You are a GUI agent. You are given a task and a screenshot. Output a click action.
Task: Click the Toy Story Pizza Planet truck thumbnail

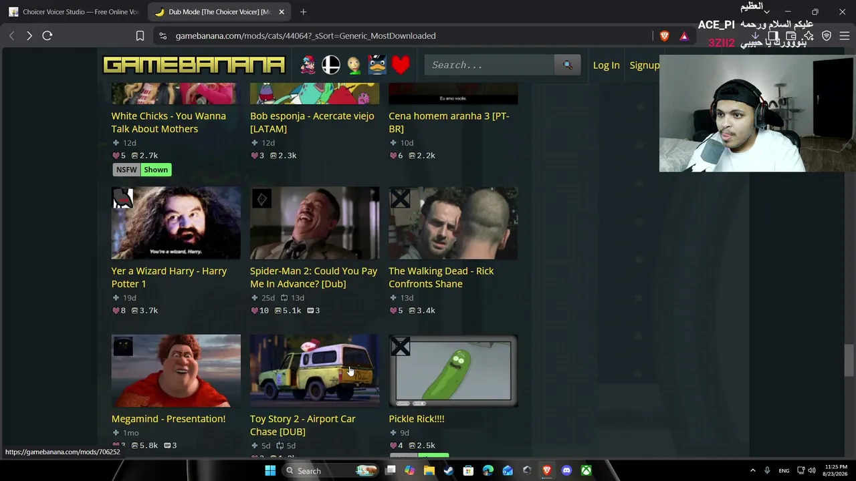[314, 371]
